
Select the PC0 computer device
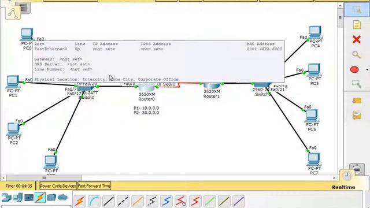27,35
